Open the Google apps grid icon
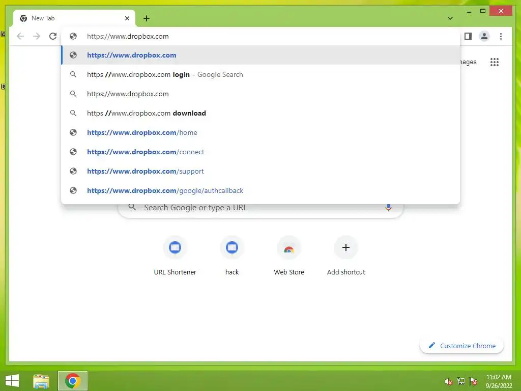This screenshot has height=391, width=521. pyautogui.click(x=495, y=62)
